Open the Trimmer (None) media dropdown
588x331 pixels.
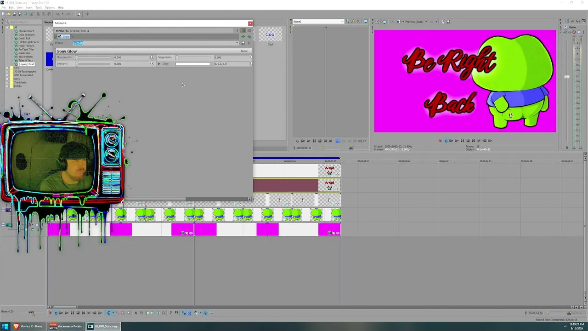click(343, 22)
